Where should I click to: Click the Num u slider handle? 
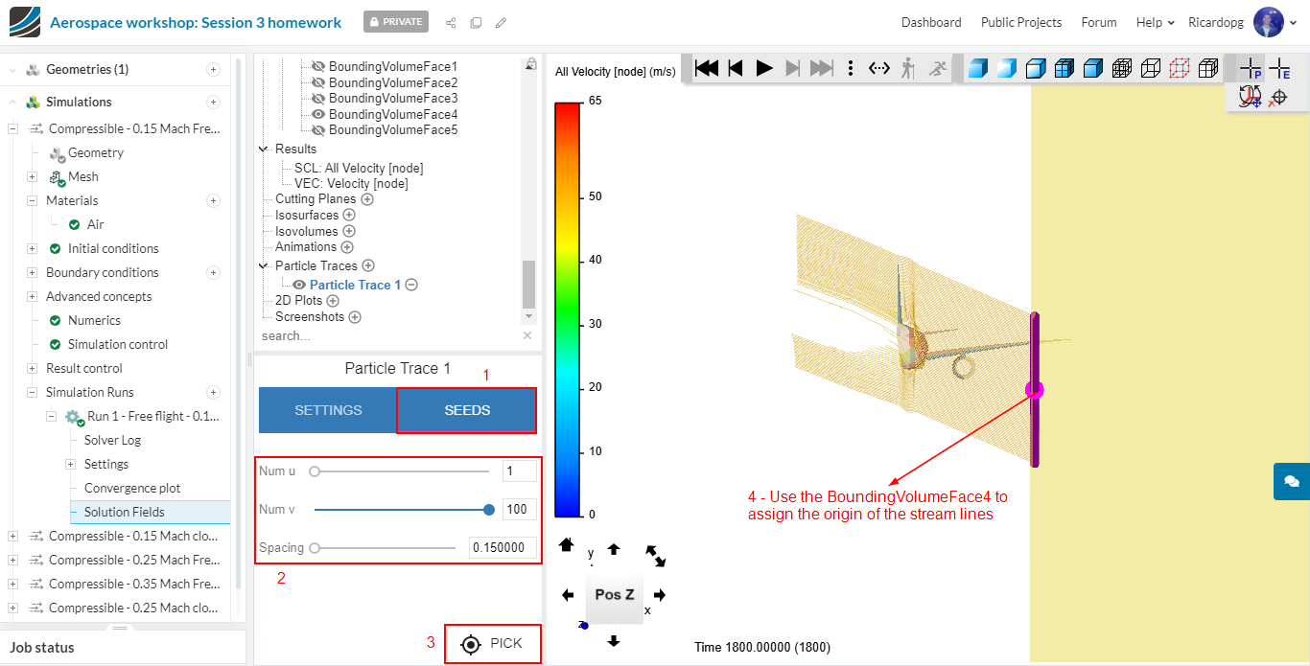click(315, 471)
